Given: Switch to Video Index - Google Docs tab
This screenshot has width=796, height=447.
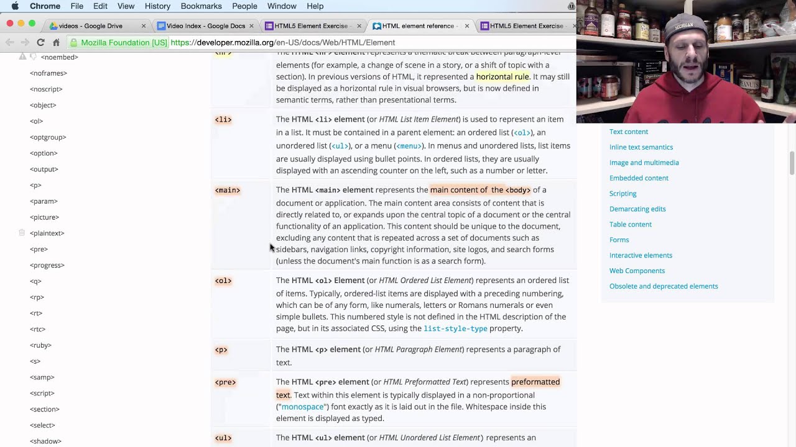Looking at the screenshot, I should point(205,26).
